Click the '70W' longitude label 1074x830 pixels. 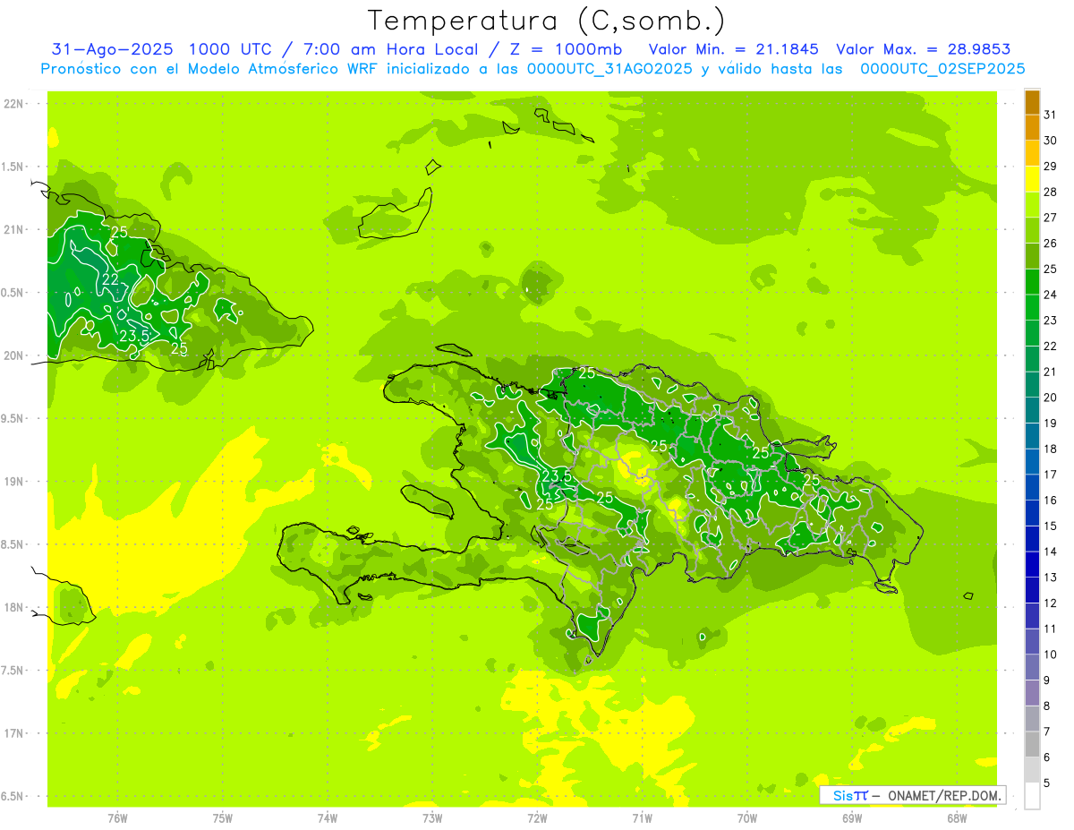pyautogui.click(x=747, y=817)
